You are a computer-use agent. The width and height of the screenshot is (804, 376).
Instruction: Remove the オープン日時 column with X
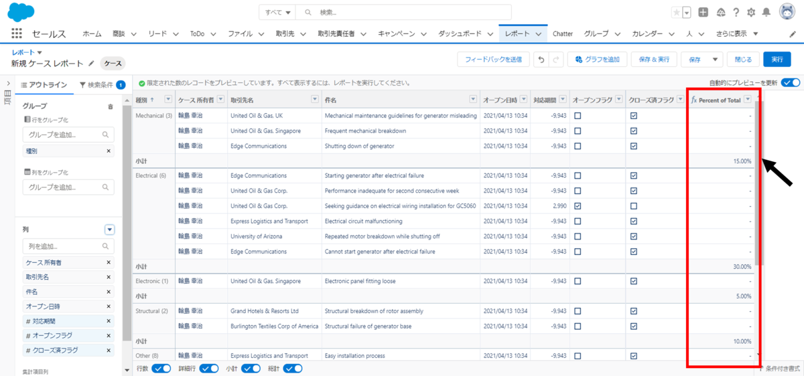[109, 306]
